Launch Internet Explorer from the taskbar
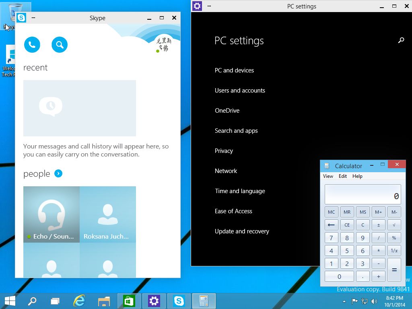 [x=79, y=301]
